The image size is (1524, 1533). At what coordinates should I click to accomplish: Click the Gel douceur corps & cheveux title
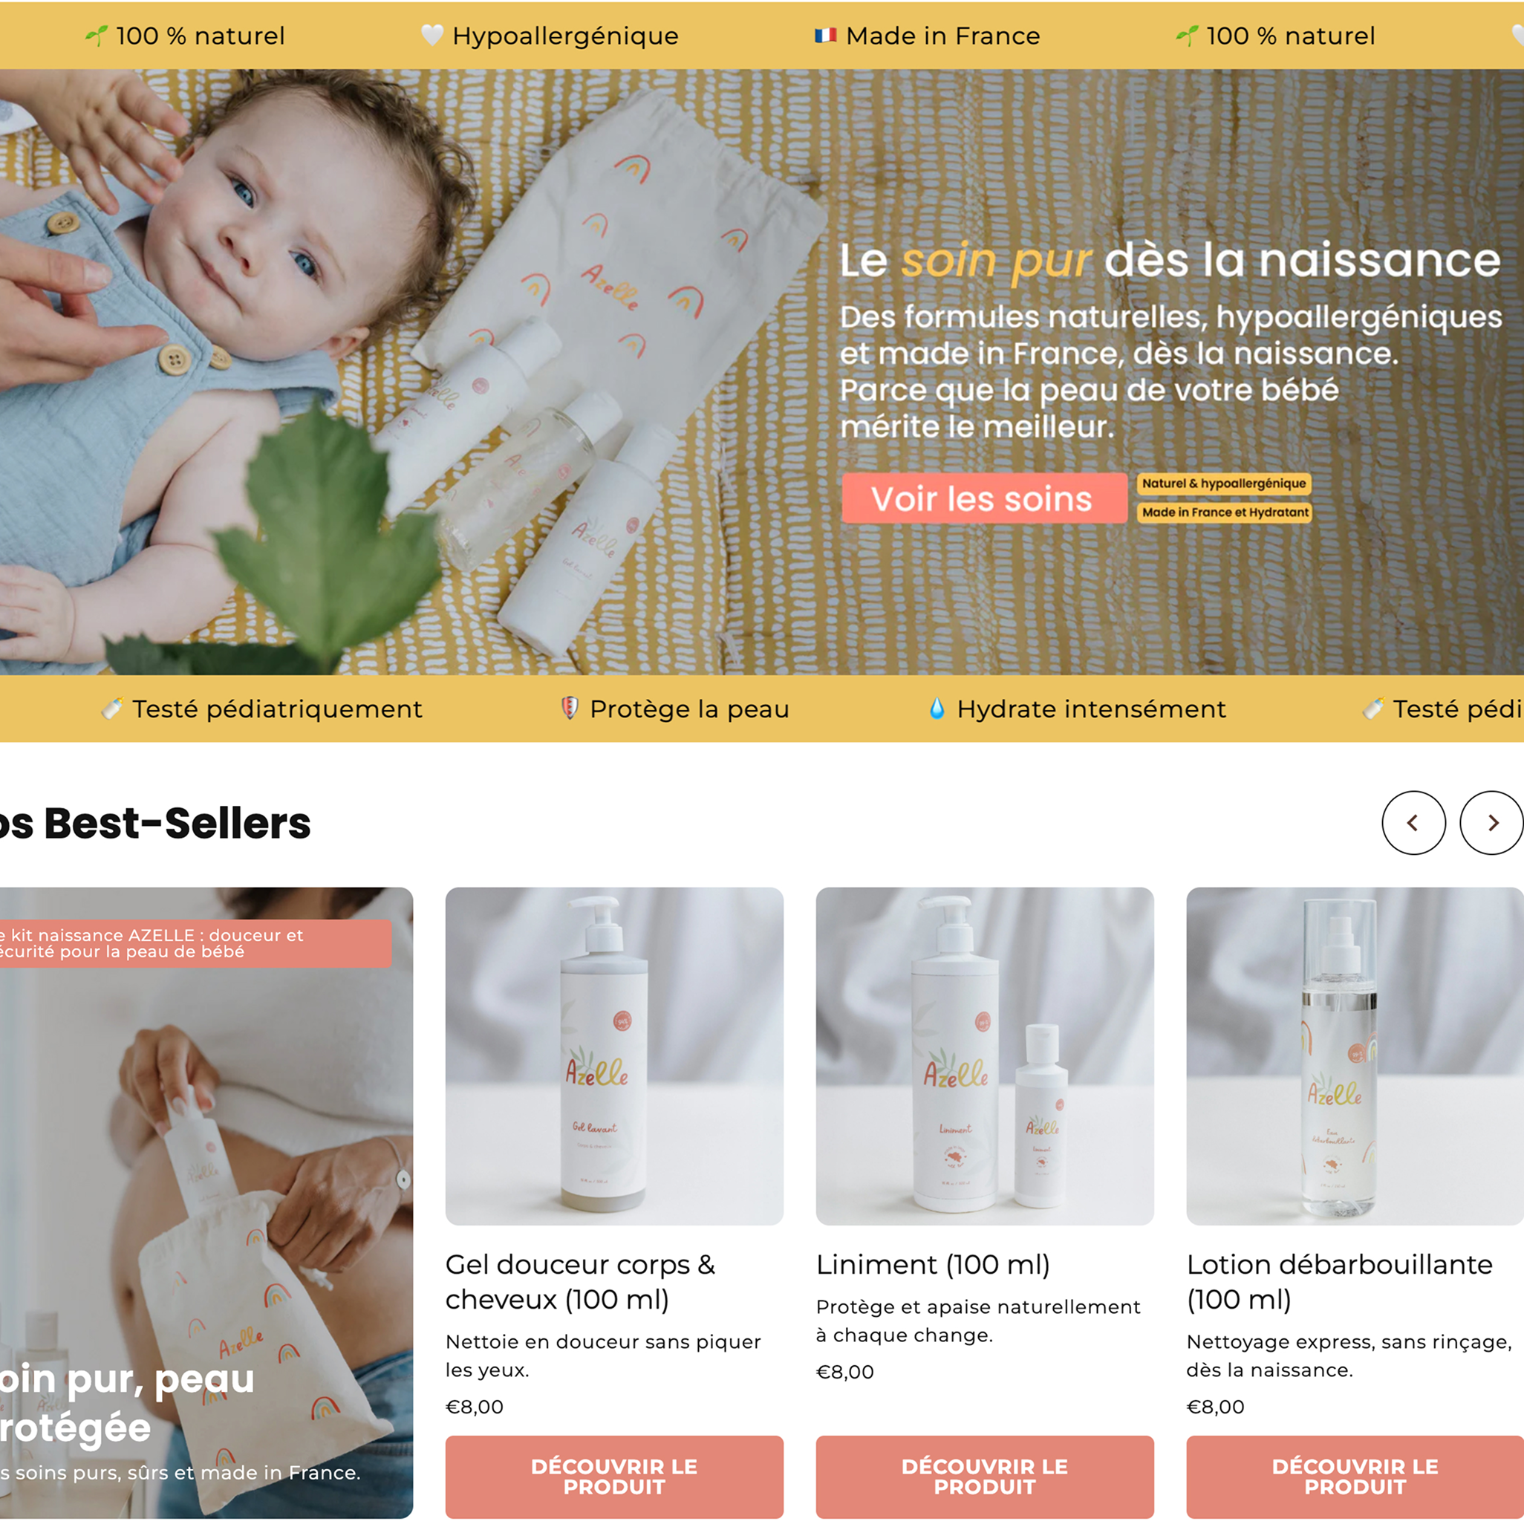tap(580, 1282)
